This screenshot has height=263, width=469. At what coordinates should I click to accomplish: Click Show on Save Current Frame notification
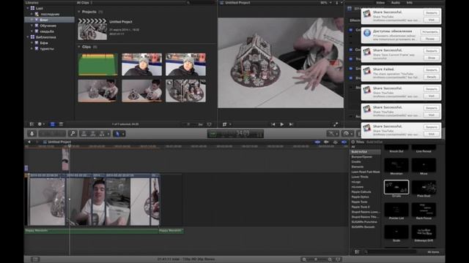tap(432, 58)
